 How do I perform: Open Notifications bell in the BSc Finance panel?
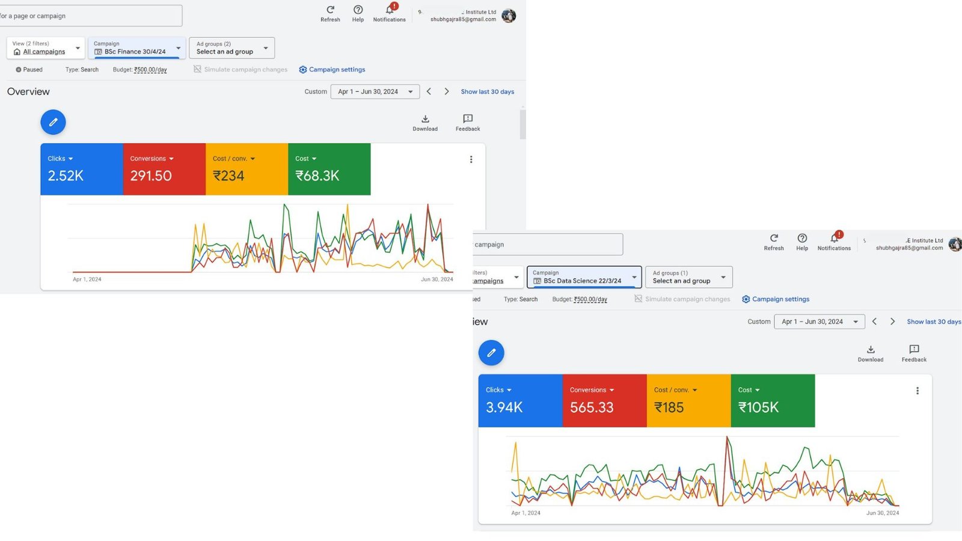pos(390,10)
